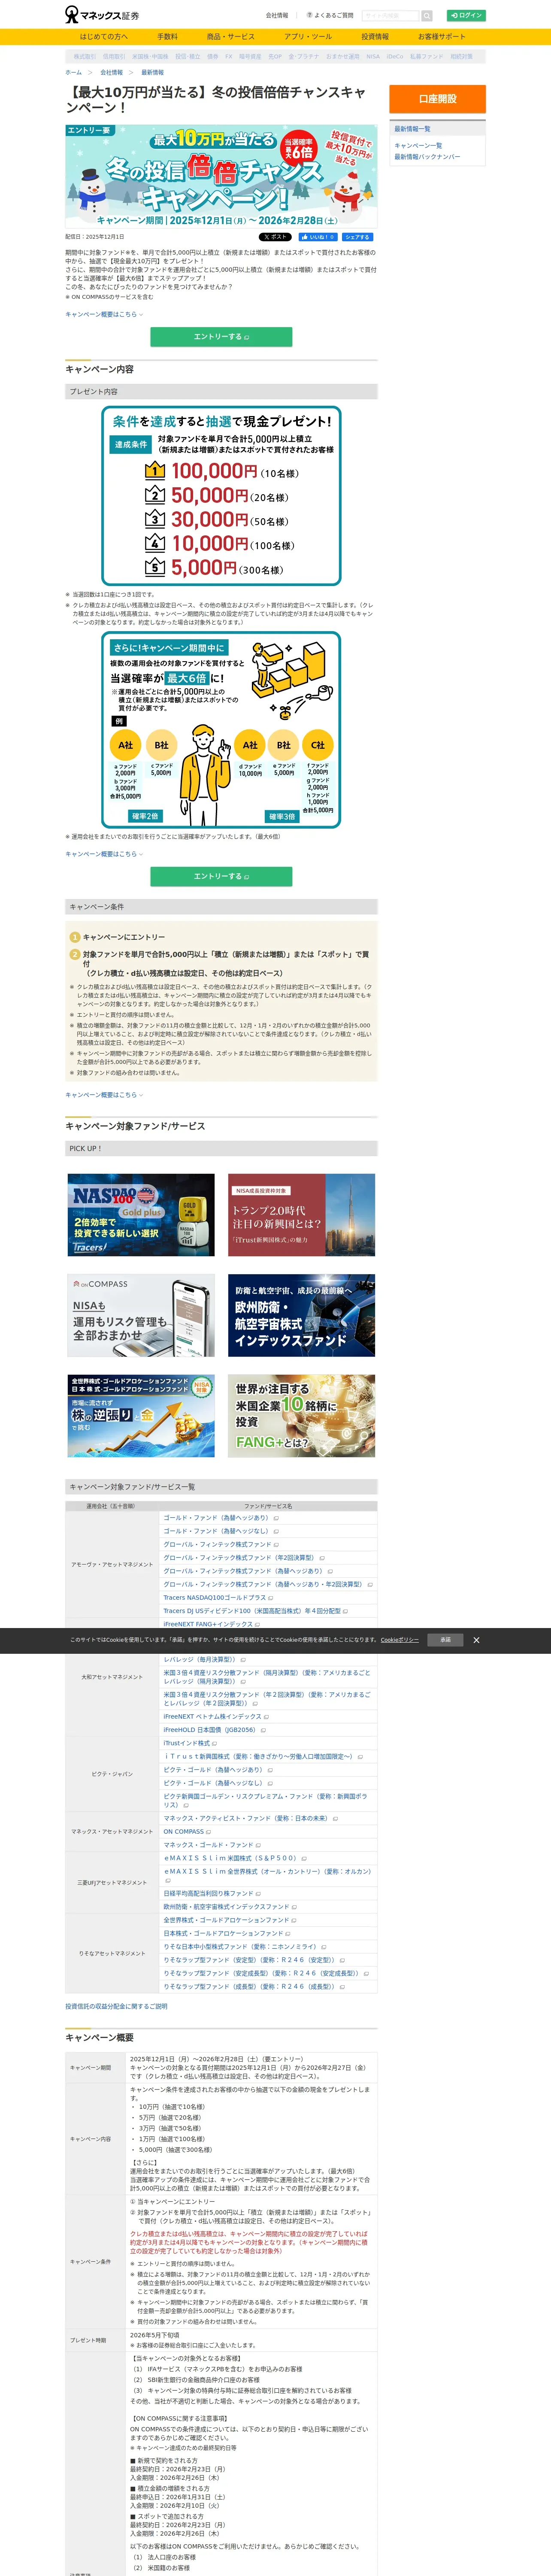Screen dimensions: 551x2576
Task: Open 投資信託の収益分配金に関するご説明 link
Action: [116, 2006]
